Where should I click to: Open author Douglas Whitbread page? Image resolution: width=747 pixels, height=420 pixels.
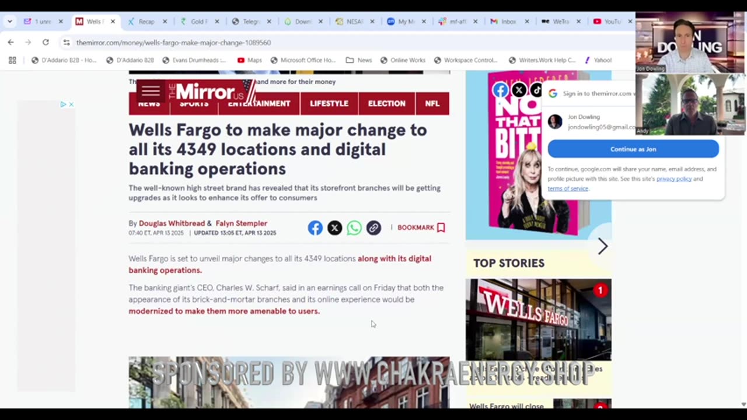172,223
